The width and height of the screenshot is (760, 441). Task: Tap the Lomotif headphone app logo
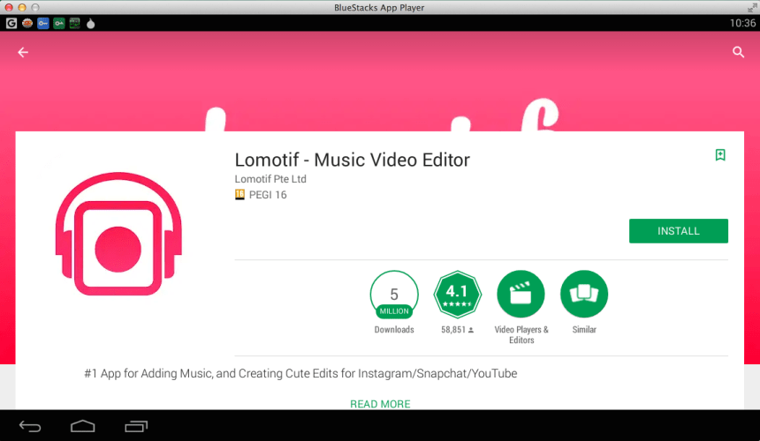(x=118, y=234)
